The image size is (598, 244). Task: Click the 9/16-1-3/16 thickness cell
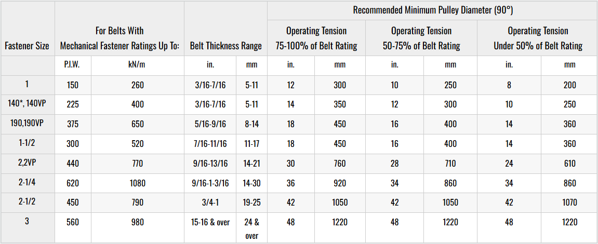(x=210, y=183)
